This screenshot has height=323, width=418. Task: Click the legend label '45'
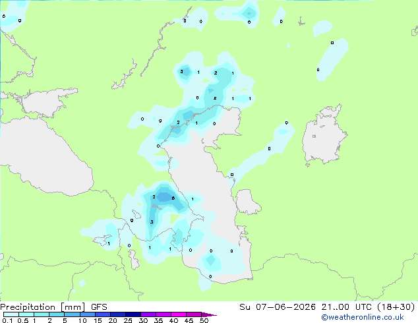tap(189, 320)
